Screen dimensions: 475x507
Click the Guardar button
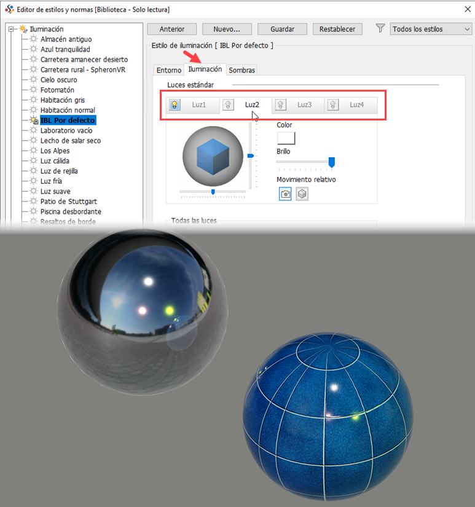(282, 29)
